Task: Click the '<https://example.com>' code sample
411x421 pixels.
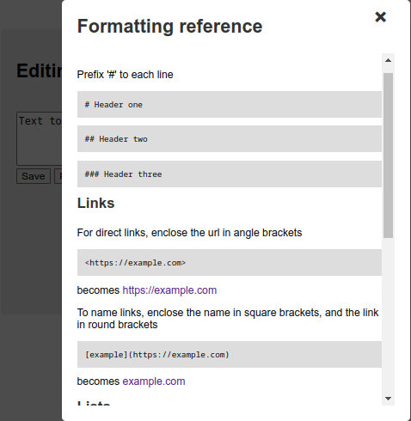Action: [230, 263]
